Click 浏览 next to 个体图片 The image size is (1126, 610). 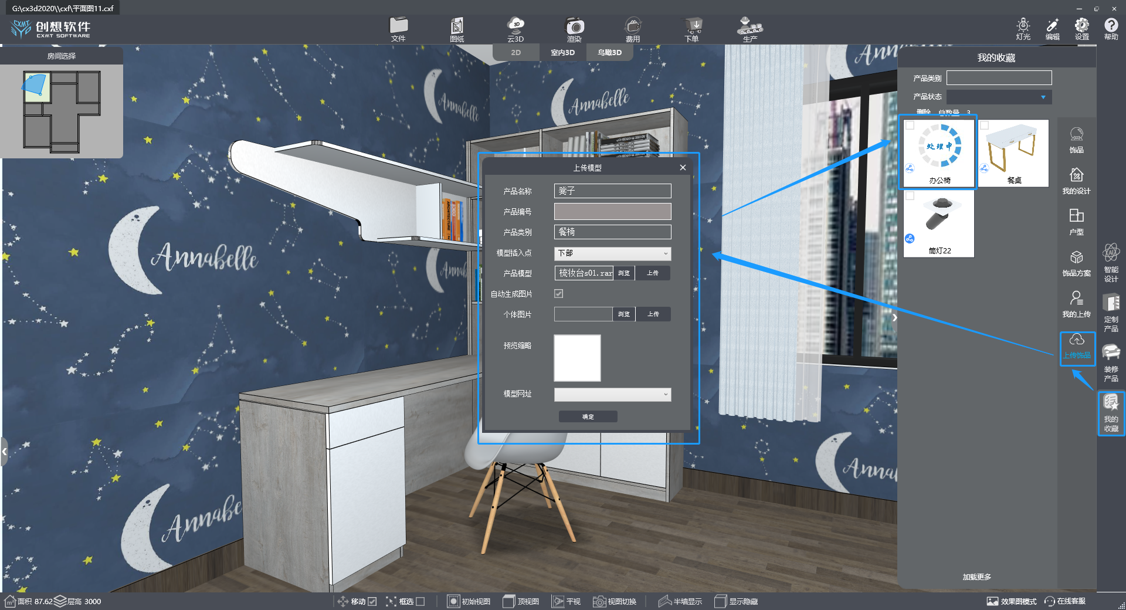point(624,314)
